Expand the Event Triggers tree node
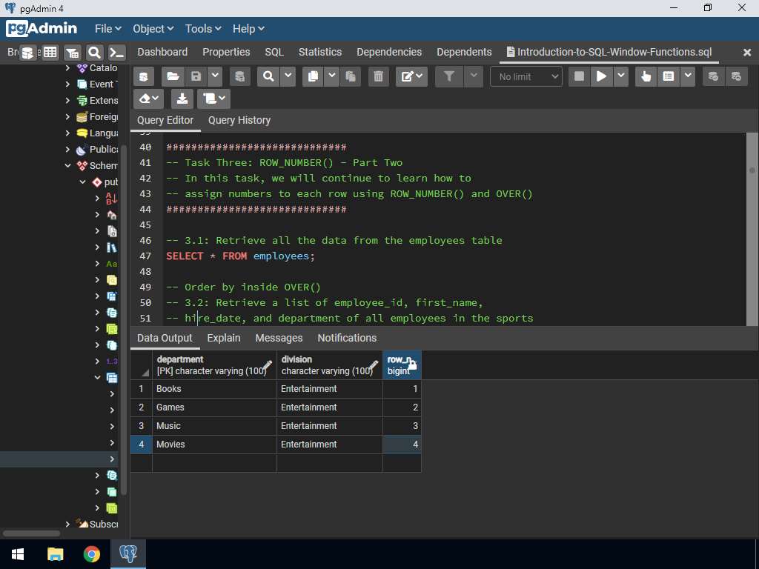759x569 pixels. point(68,84)
